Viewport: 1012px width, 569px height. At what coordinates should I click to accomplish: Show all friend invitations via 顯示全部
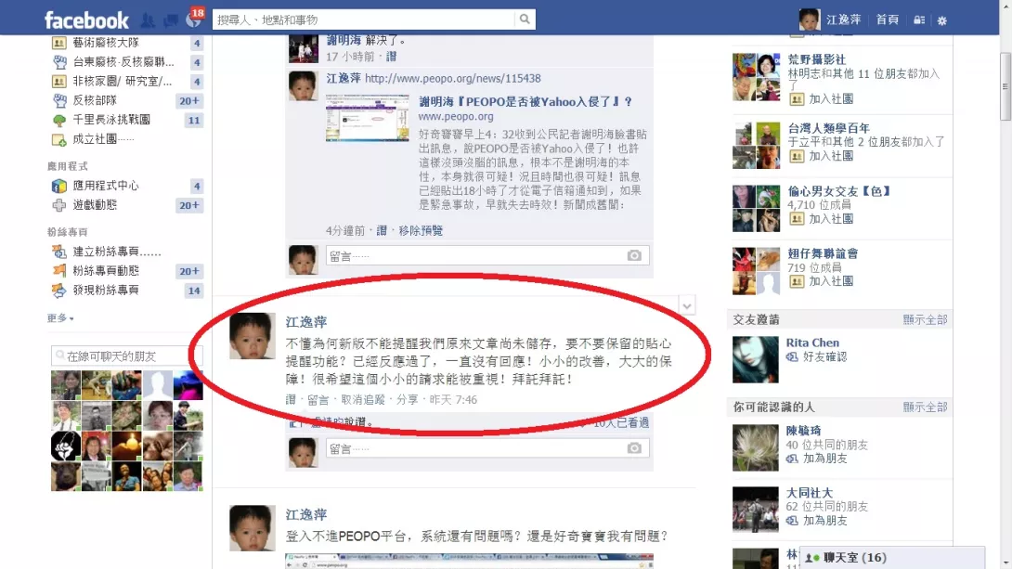(925, 320)
